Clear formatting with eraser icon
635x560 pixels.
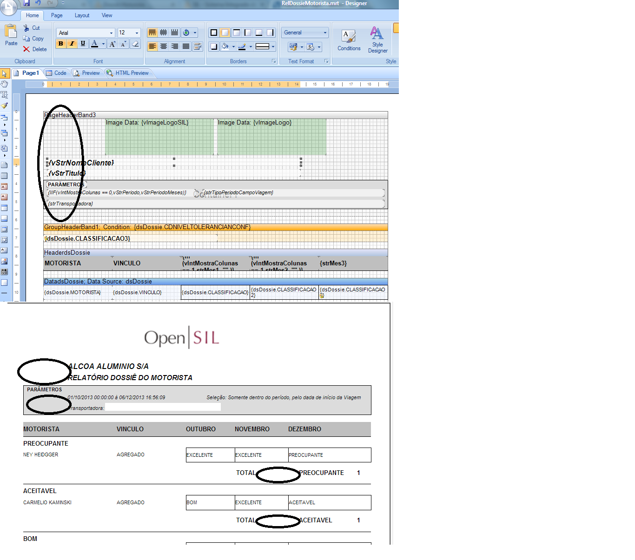(135, 44)
